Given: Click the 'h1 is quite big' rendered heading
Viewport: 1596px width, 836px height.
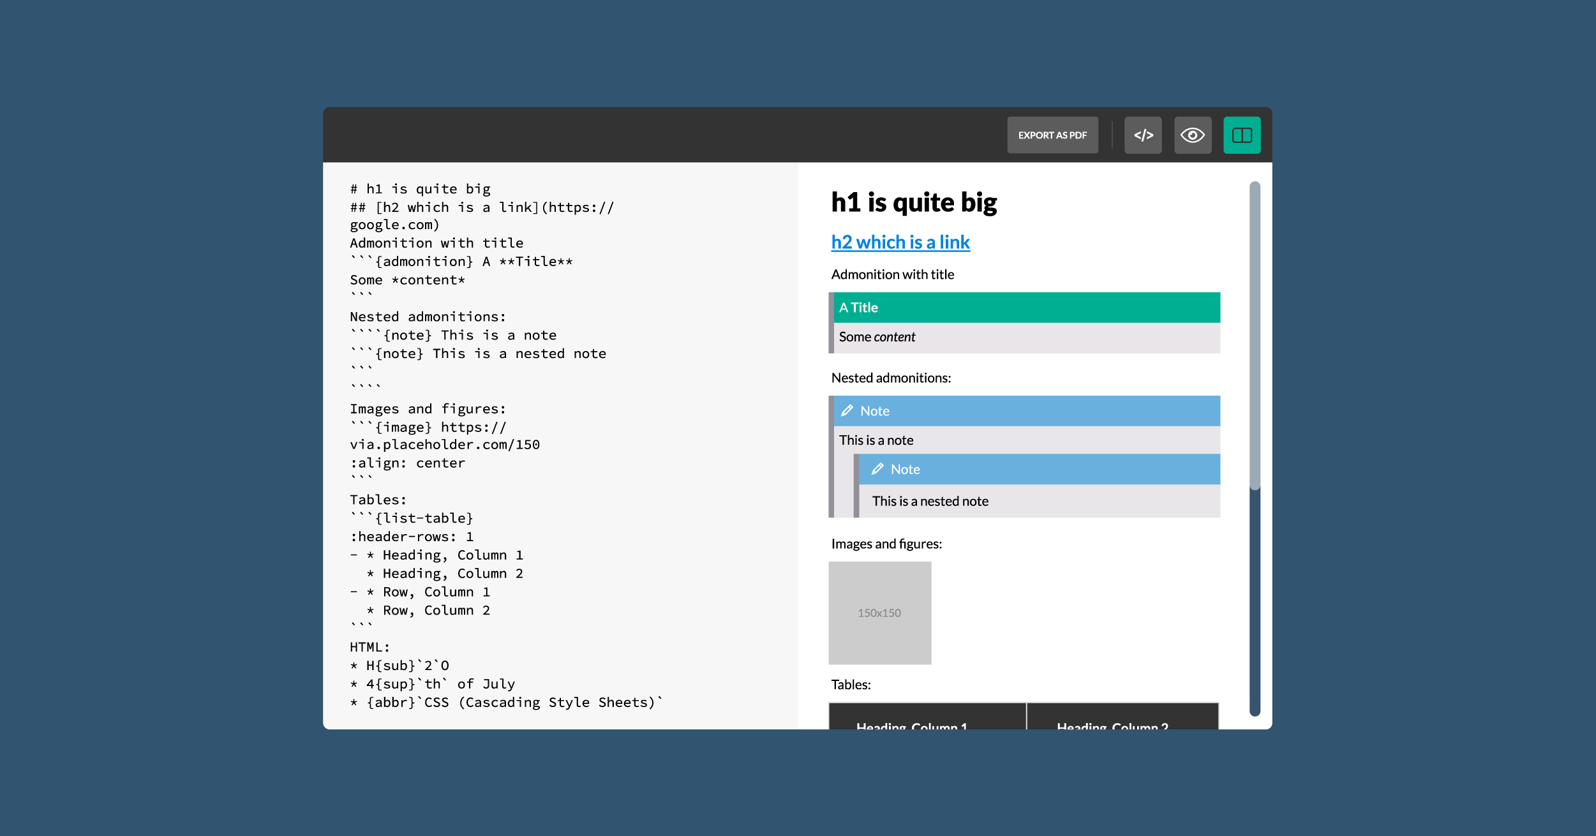Looking at the screenshot, I should point(913,203).
